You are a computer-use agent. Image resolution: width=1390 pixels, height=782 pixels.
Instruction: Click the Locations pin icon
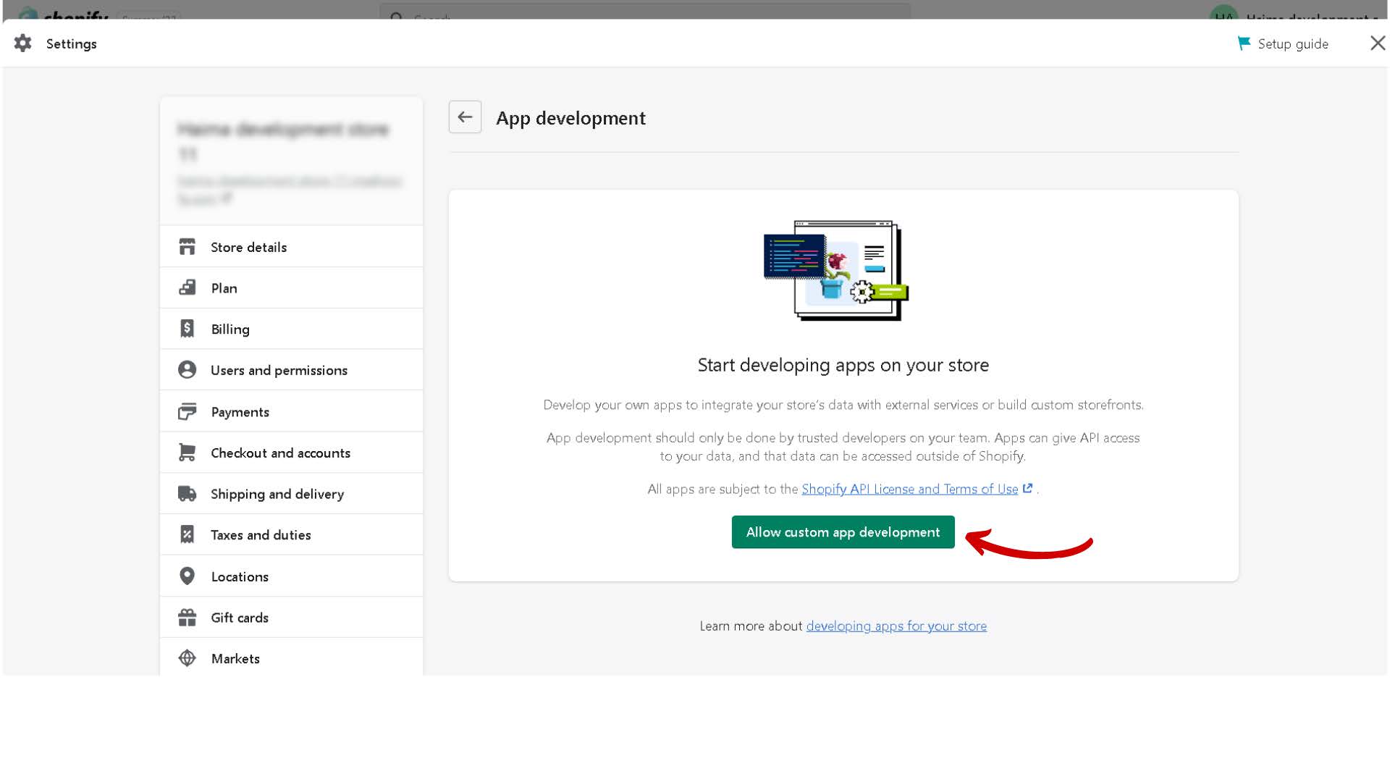[x=187, y=576]
